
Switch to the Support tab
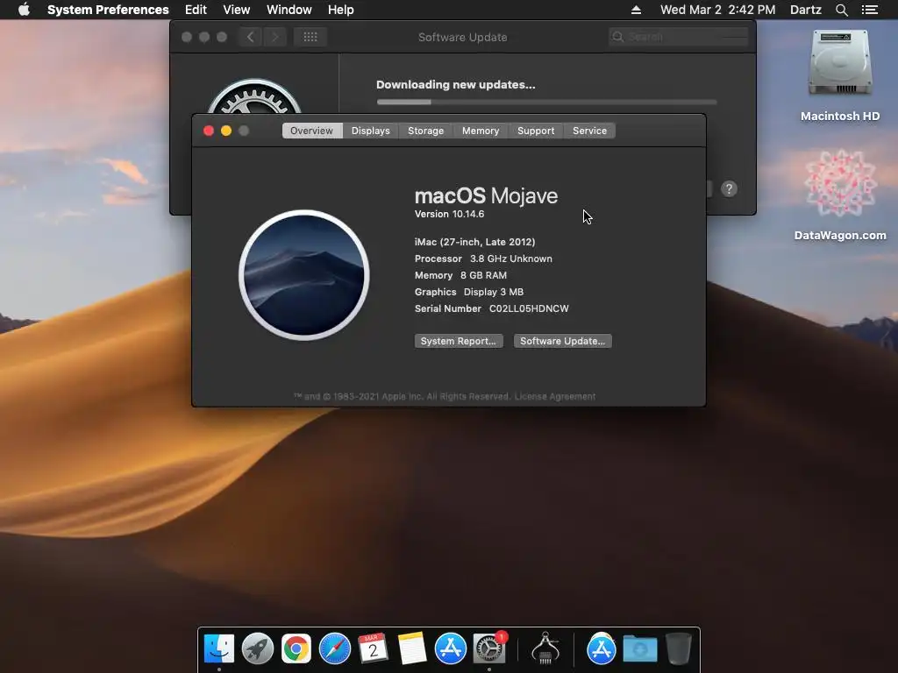tap(536, 131)
